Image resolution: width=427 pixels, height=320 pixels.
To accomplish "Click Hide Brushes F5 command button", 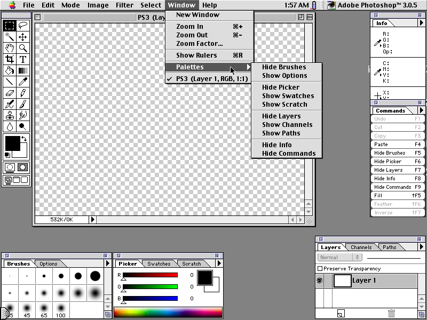I will coord(397,153).
